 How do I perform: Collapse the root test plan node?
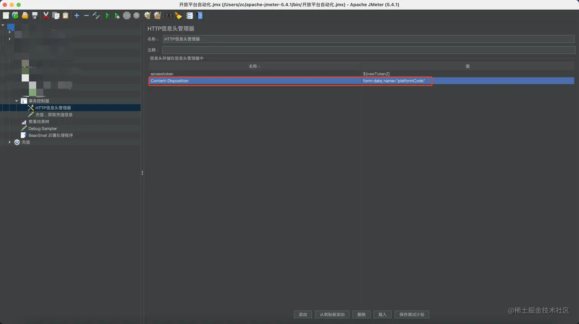coord(3,25)
